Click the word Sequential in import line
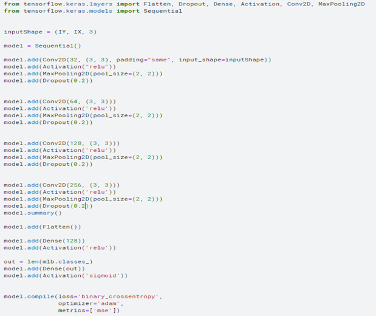 tap(163, 11)
